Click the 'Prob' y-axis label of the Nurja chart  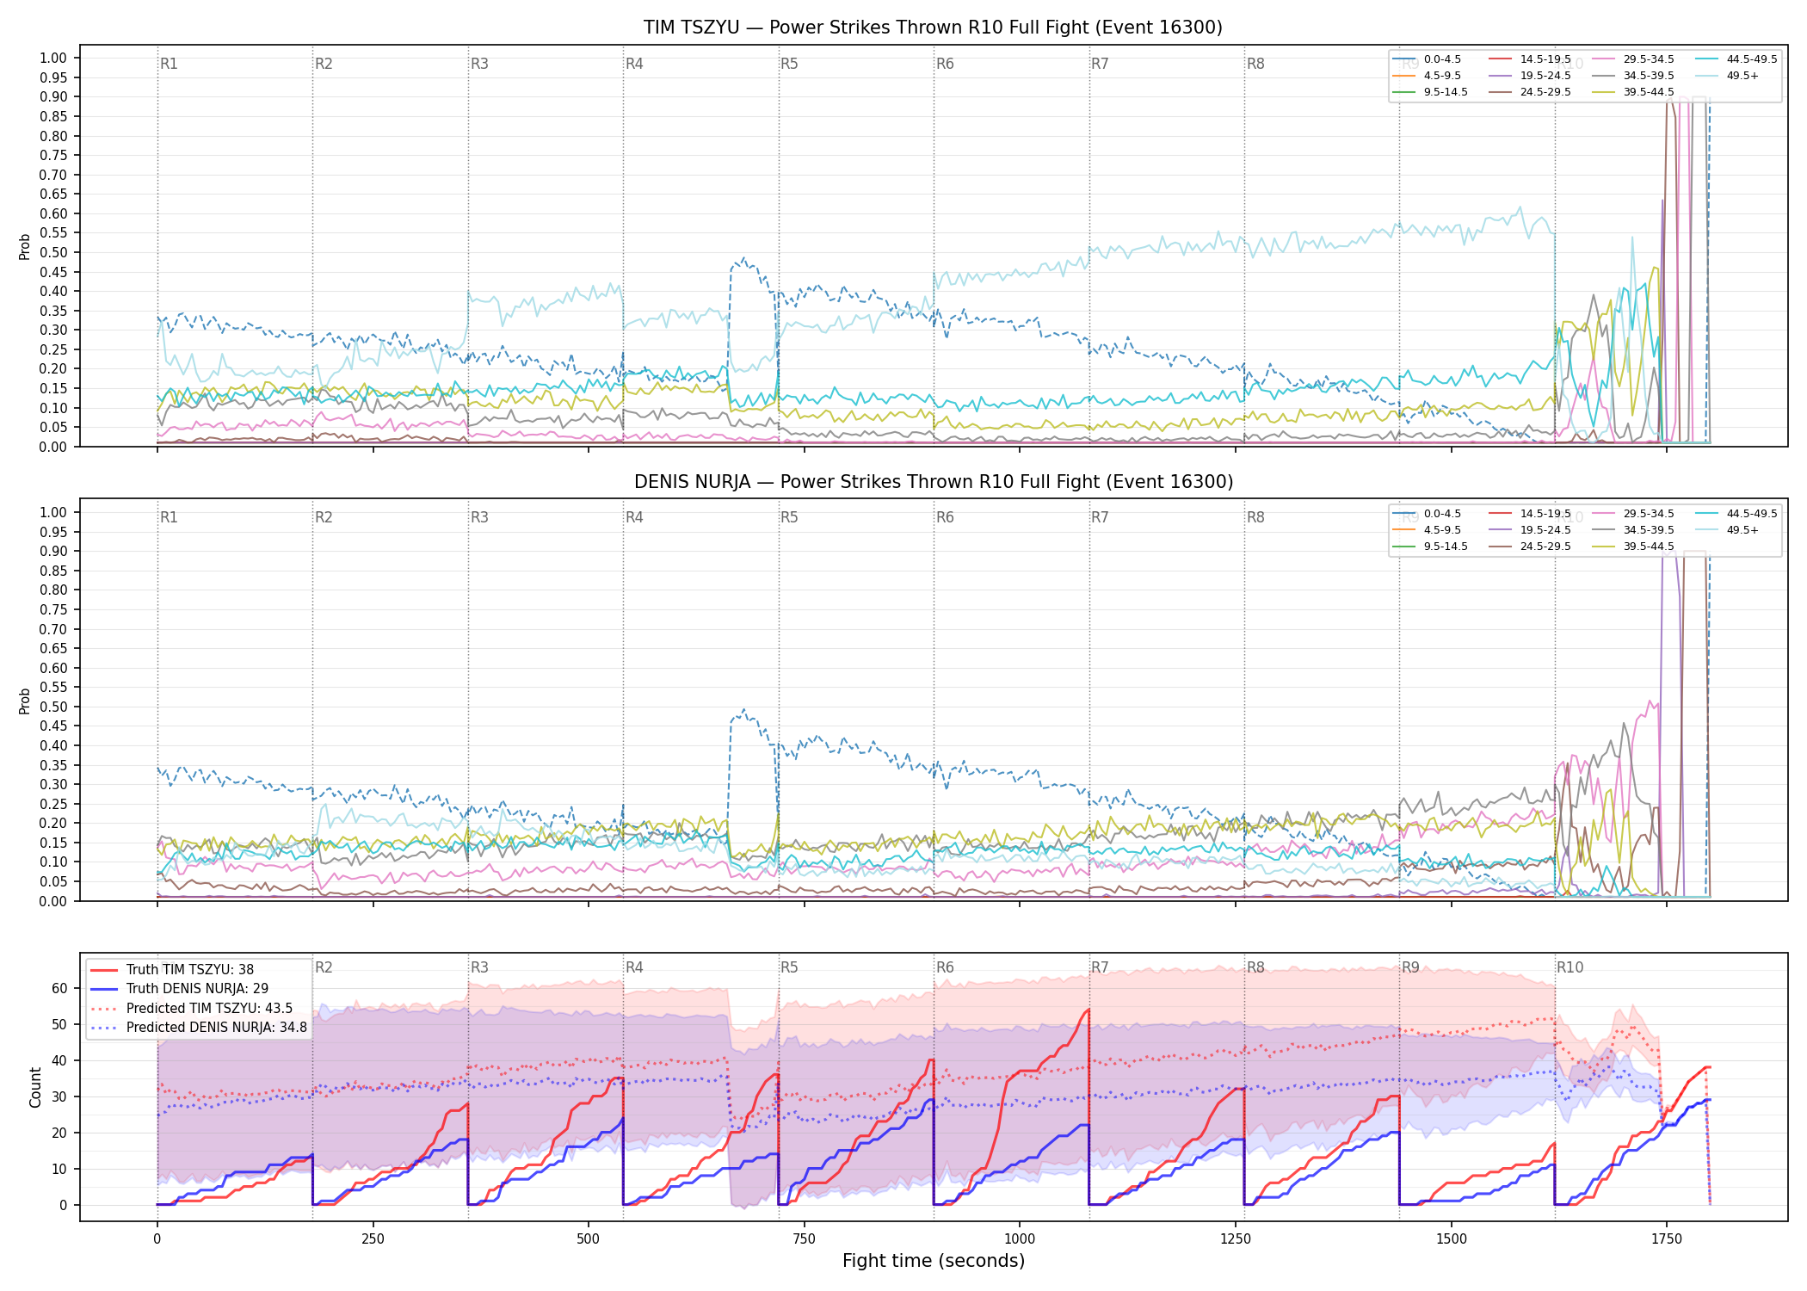25,701
